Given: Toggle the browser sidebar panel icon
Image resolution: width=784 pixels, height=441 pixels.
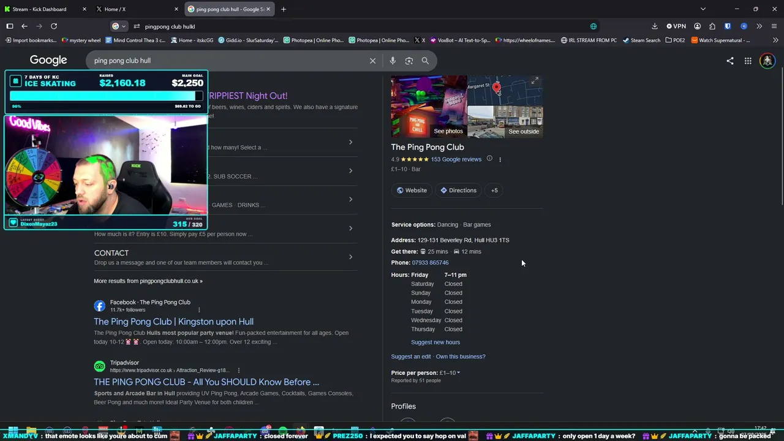Looking at the screenshot, I should 10,26.
